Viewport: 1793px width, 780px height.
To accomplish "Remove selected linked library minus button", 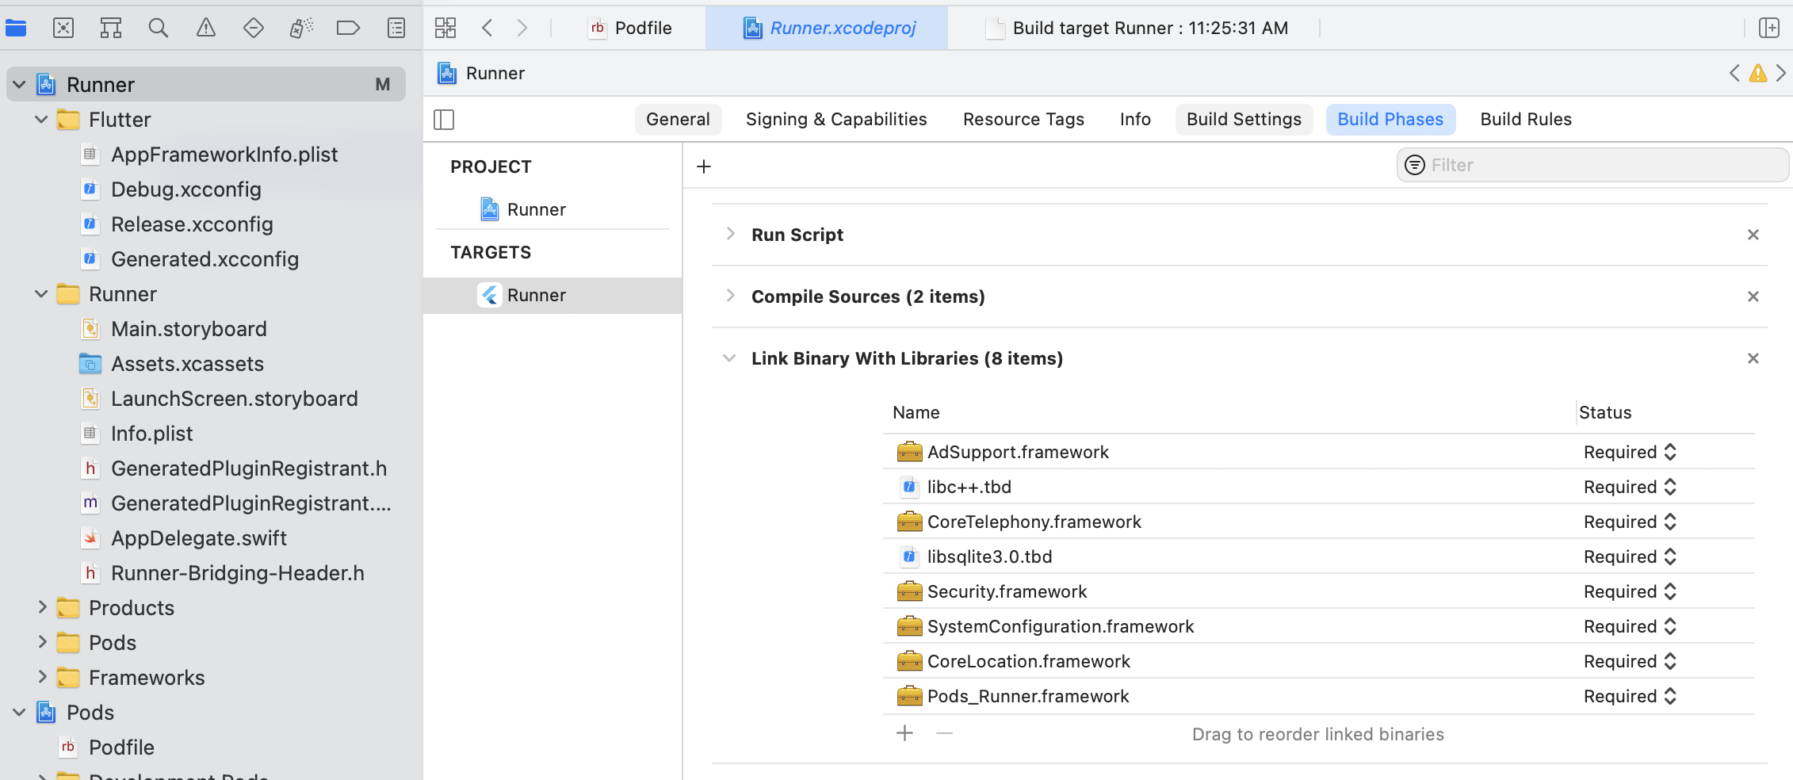I will [x=944, y=733].
